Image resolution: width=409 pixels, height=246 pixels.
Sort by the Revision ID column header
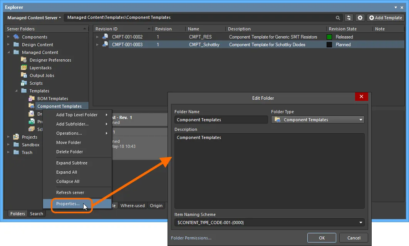point(123,29)
